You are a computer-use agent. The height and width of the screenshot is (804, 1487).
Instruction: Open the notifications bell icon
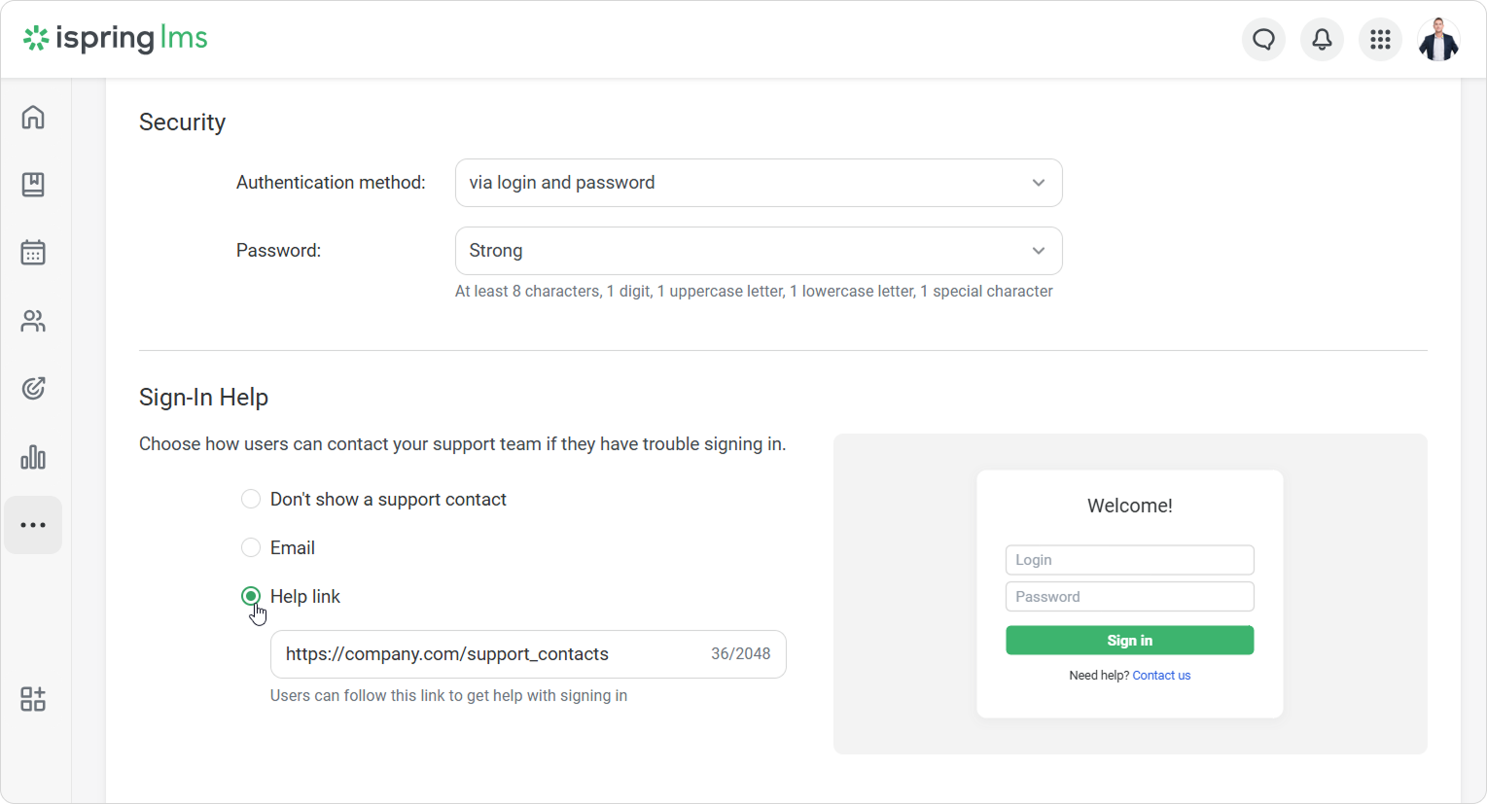(x=1322, y=40)
